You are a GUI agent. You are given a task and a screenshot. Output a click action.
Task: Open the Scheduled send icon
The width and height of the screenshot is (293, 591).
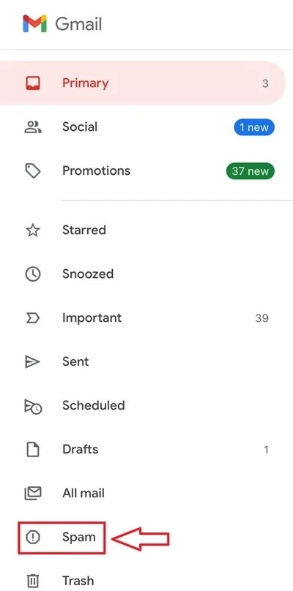pos(33,406)
